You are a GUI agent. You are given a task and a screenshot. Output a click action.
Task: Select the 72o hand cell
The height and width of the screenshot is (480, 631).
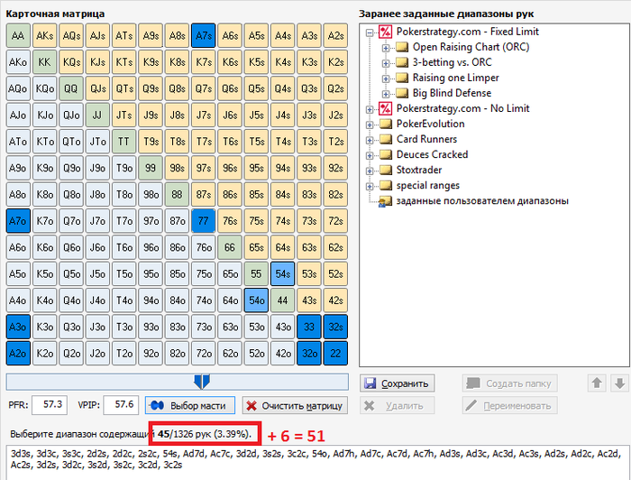coord(203,353)
